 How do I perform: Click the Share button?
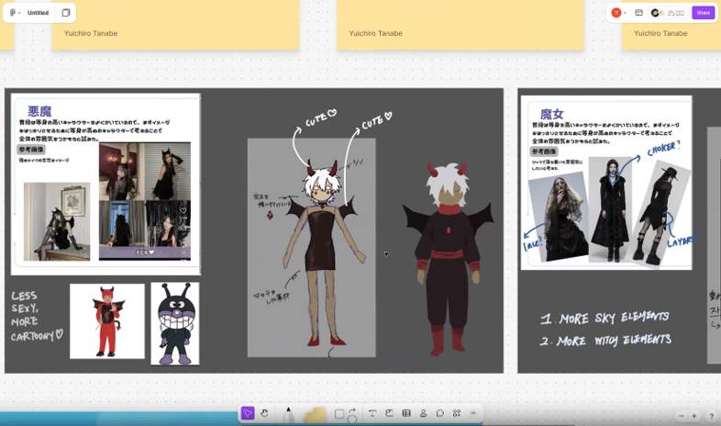point(703,13)
